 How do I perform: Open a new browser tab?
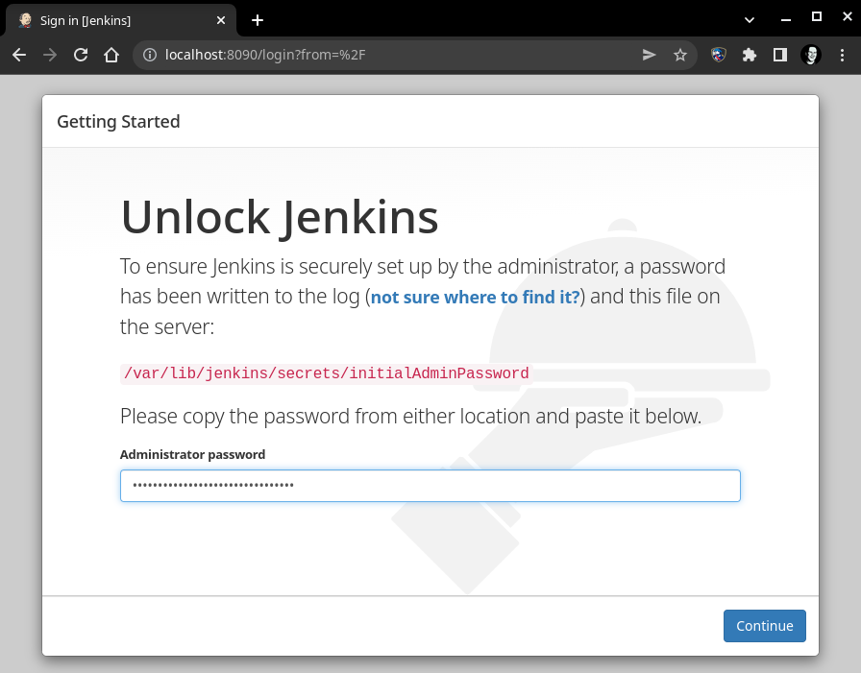(x=258, y=20)
